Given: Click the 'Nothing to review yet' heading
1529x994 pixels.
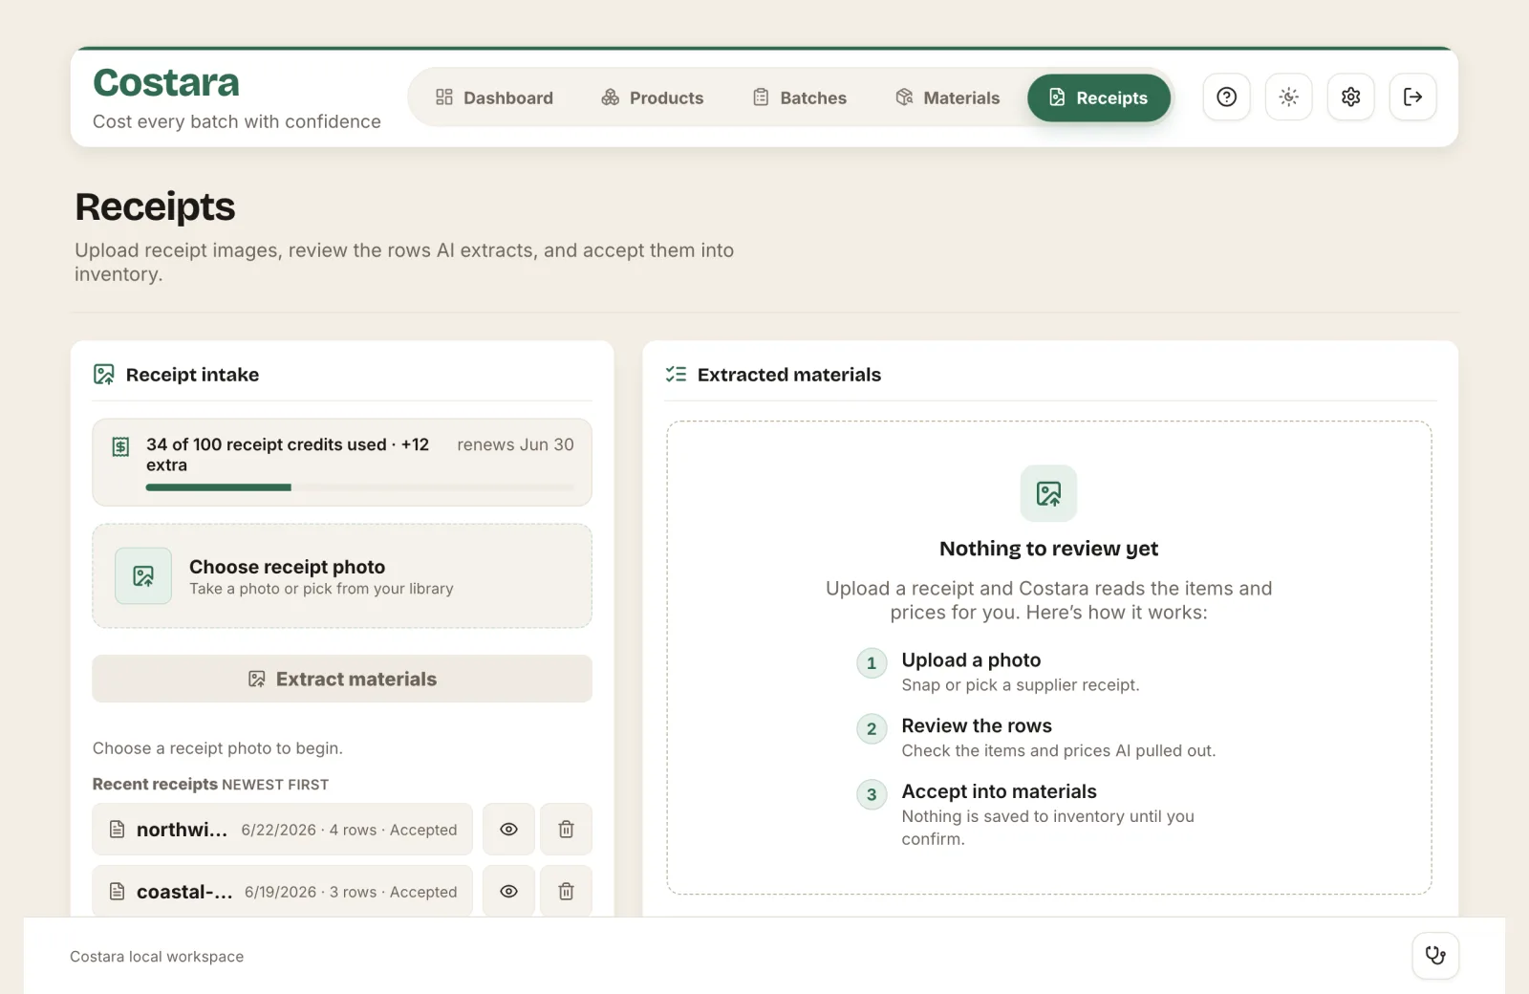Looking at the screenshot, I should click(1048, 549).
